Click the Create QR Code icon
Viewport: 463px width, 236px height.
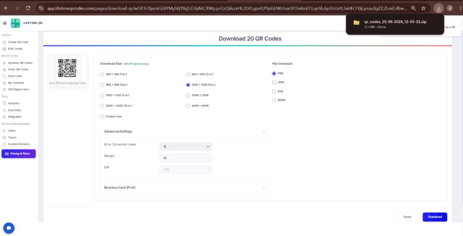coord(4,42)
